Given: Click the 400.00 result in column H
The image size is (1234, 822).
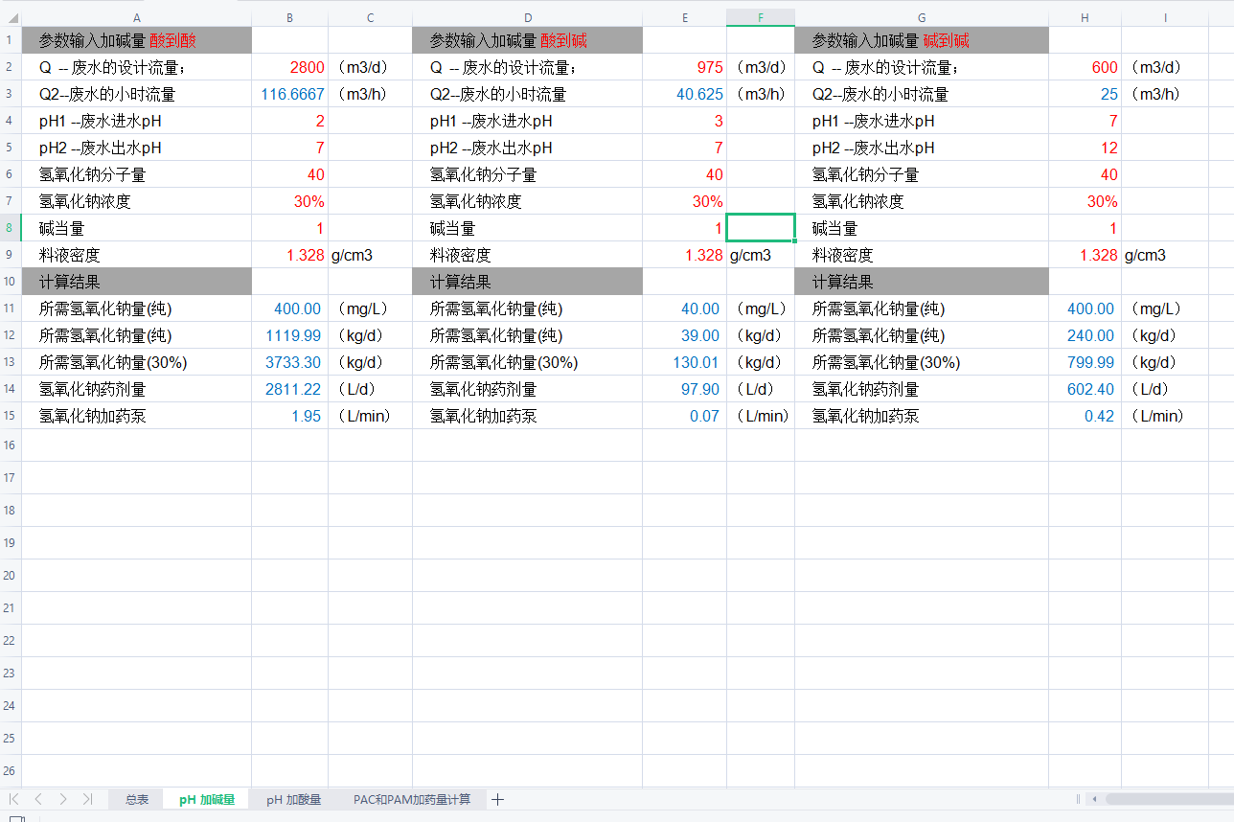Looking at the screenshot, I should (x=1085, y=308).
